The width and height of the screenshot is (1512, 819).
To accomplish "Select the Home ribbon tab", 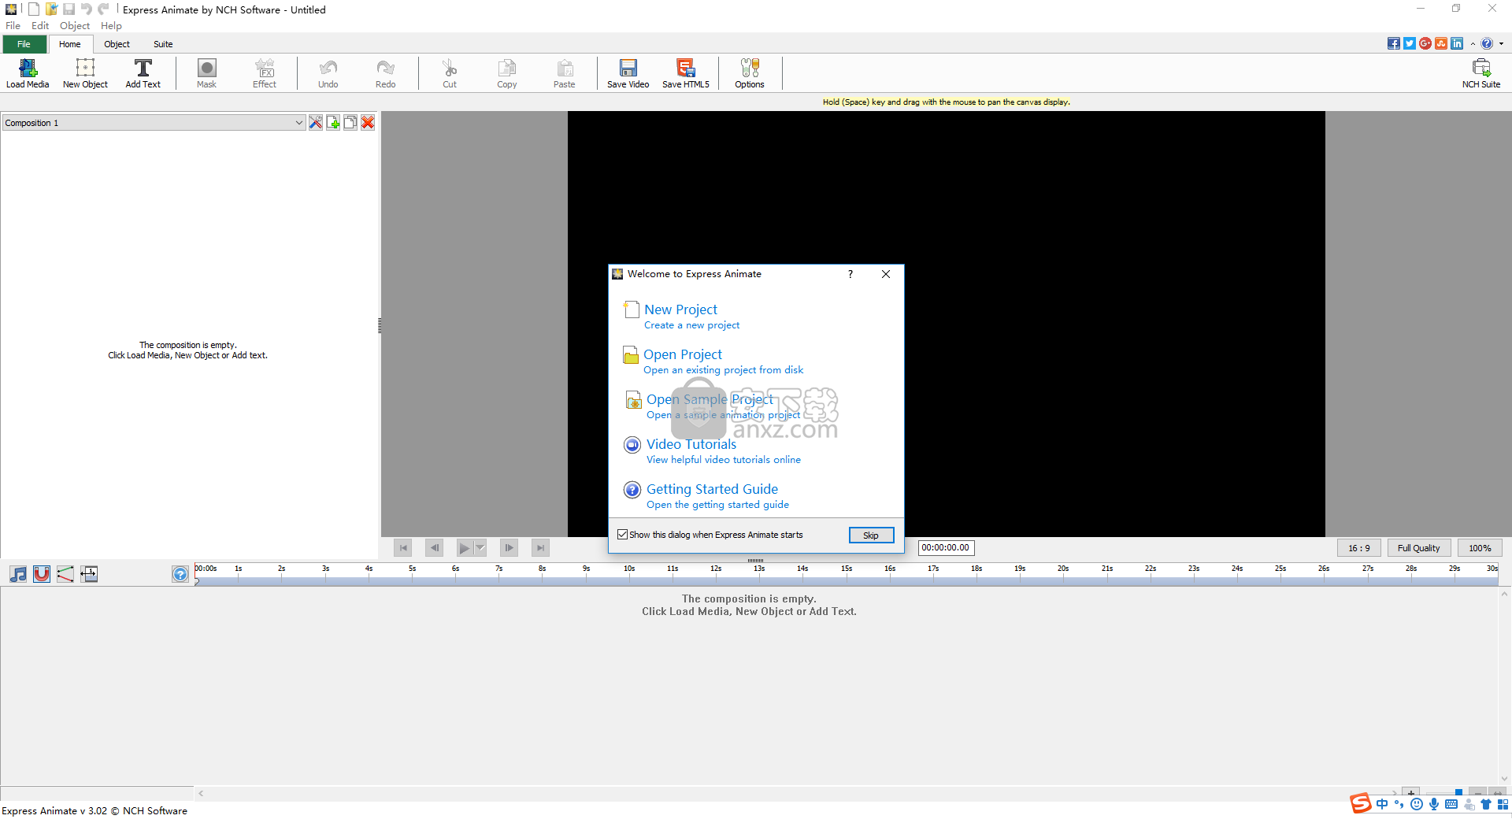I will click(70, 44).
